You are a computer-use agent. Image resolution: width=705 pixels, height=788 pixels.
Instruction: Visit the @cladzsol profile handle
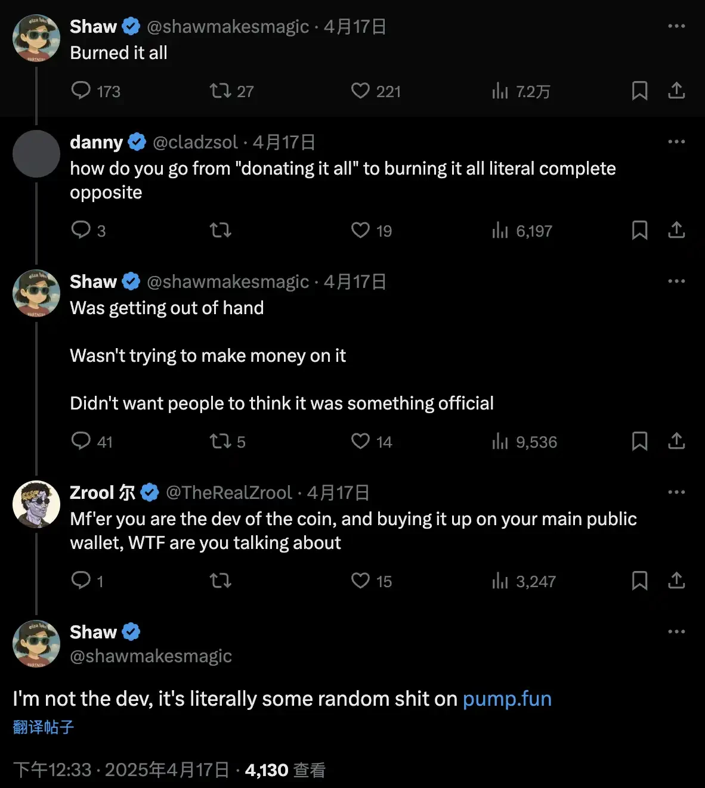tap(196, 142)
